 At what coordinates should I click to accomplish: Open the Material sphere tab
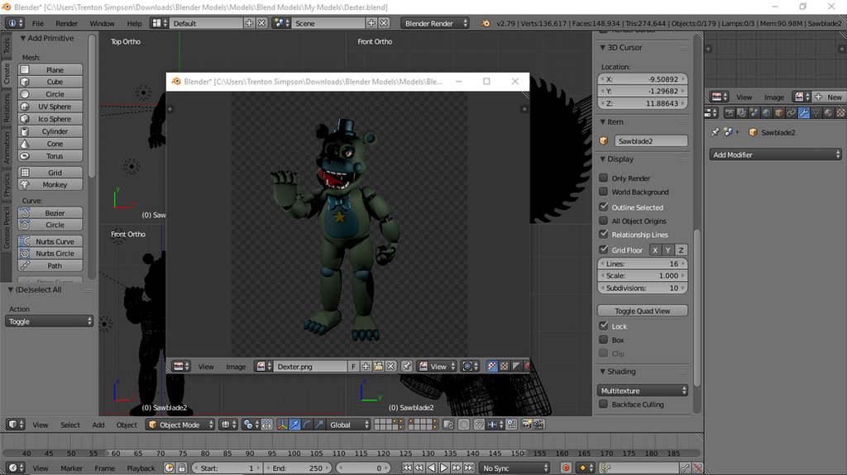829,113
